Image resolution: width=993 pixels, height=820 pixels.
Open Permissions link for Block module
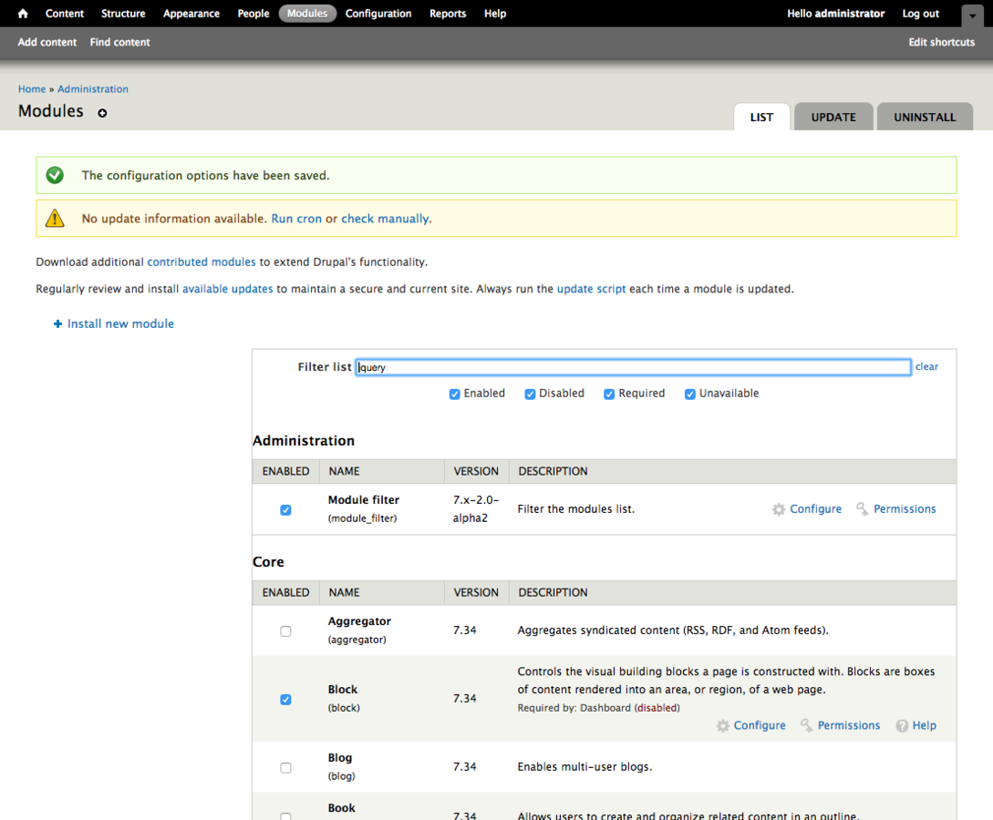[x=849, y=726]
